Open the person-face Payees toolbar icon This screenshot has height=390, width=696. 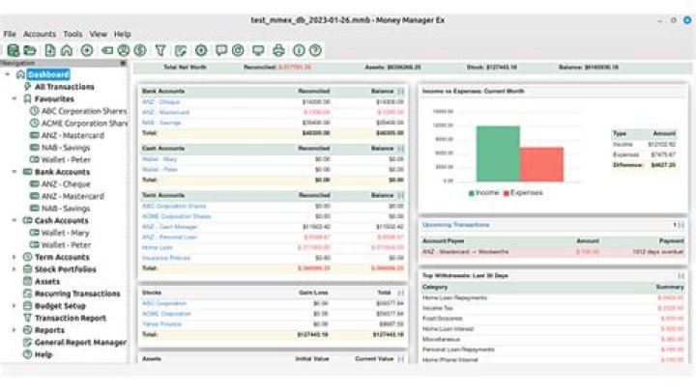[x=124, y=50]
